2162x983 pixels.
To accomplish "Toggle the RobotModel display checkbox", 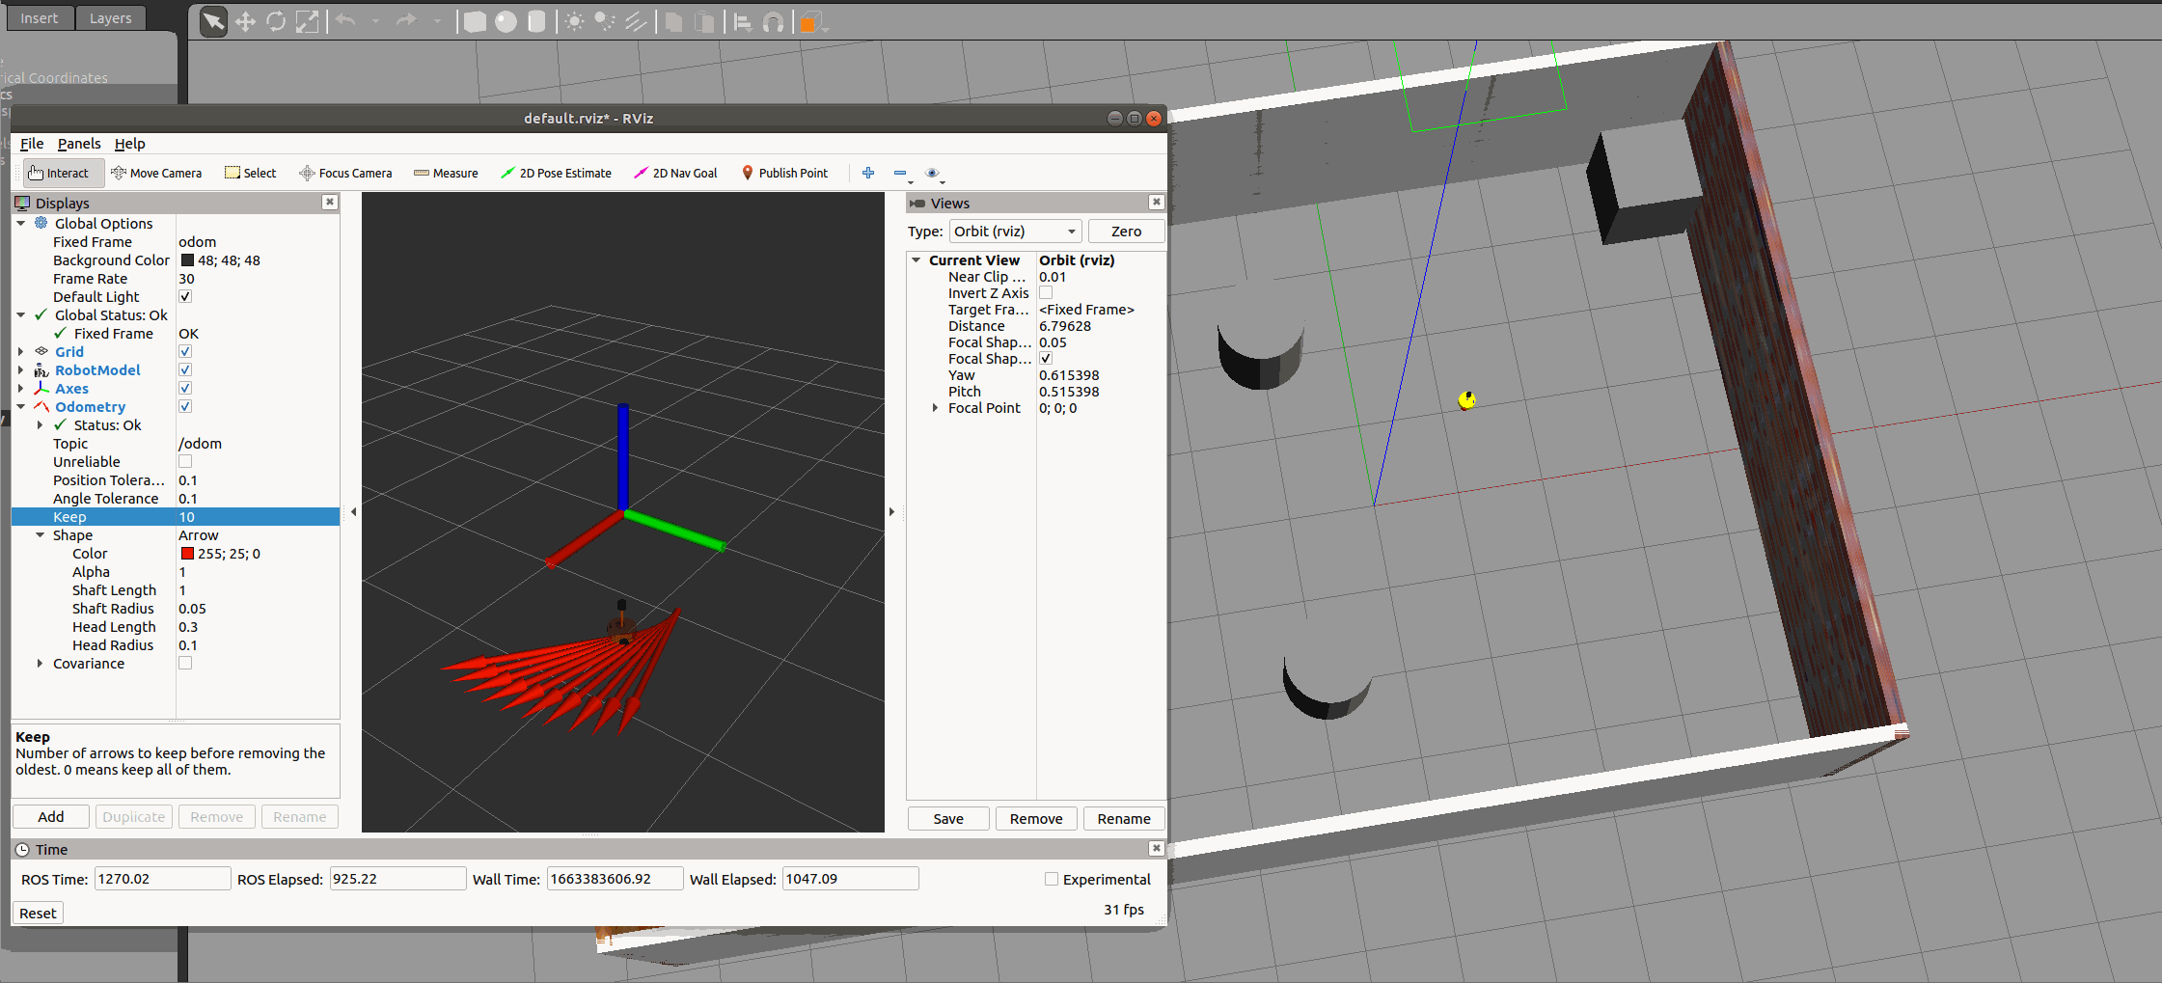I will pyautogui.click(x=185, y=369).
